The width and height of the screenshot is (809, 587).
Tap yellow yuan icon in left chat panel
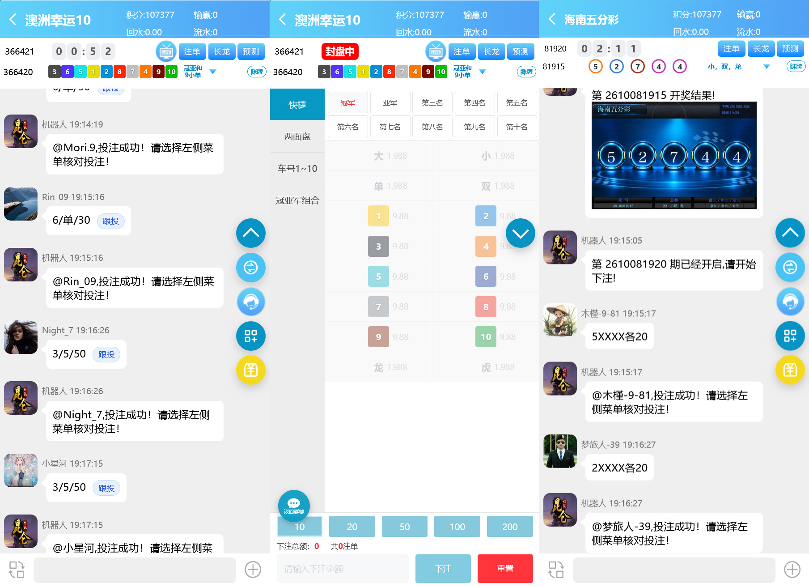pyautogui.click(x=251, y=370)
